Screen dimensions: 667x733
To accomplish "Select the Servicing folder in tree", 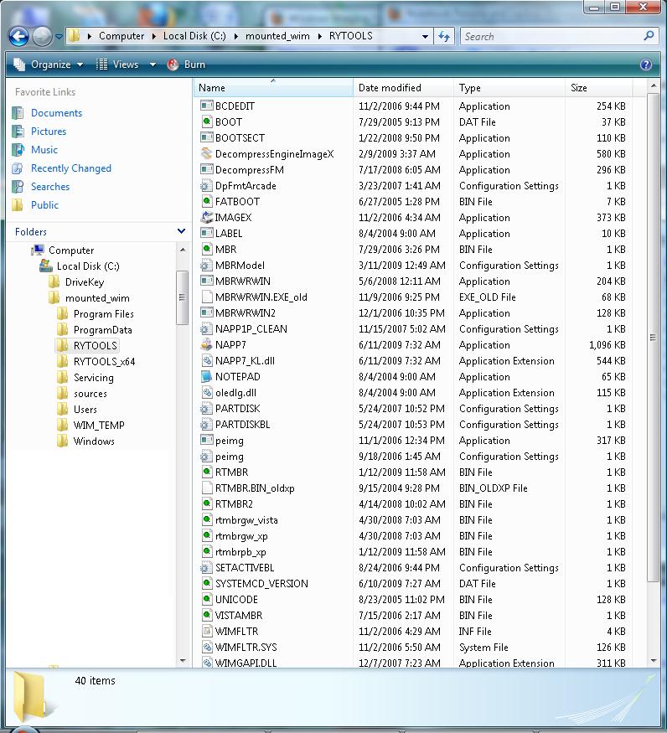I will pyautogui.click(x=94, y=377).
